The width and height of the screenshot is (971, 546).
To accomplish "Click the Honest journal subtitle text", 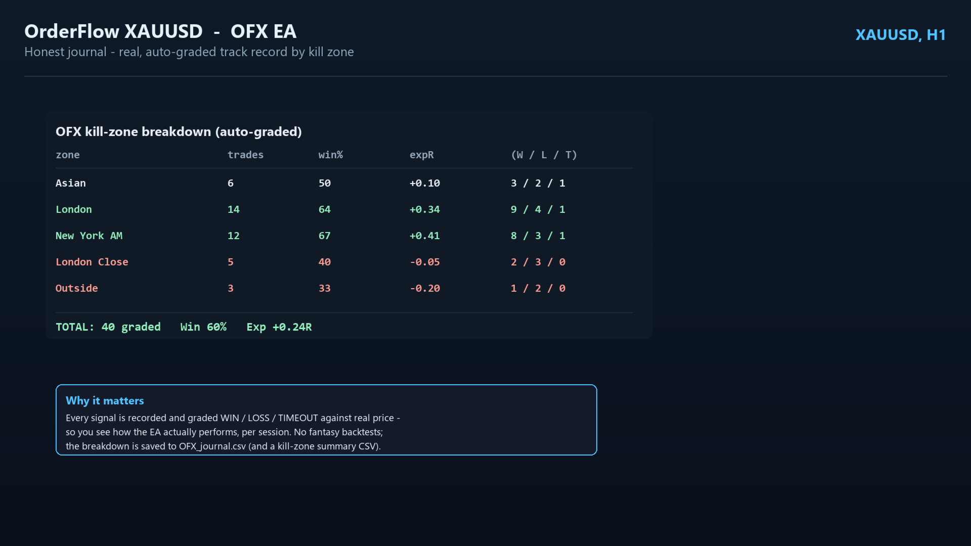I will [x=189, y=52].
